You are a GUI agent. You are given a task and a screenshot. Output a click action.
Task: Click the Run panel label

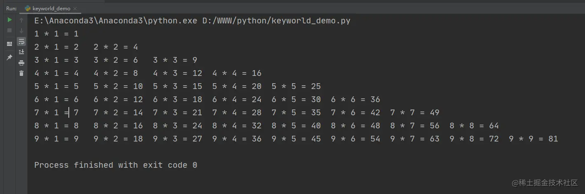(x=11, y=8)
